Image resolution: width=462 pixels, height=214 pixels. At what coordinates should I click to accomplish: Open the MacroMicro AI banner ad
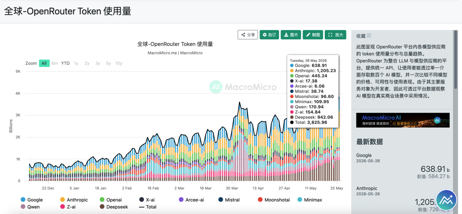click(x=403, y=120)
